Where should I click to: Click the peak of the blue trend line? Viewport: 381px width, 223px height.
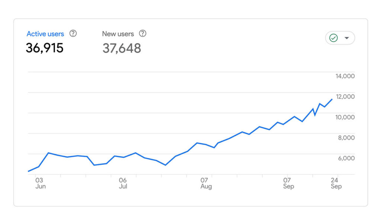point(332,99)
